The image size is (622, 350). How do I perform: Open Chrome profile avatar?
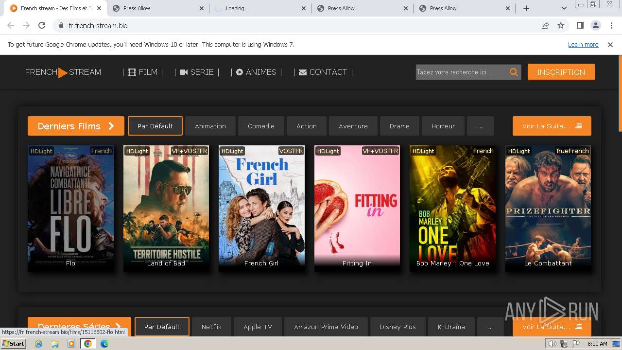click(596, 25)
